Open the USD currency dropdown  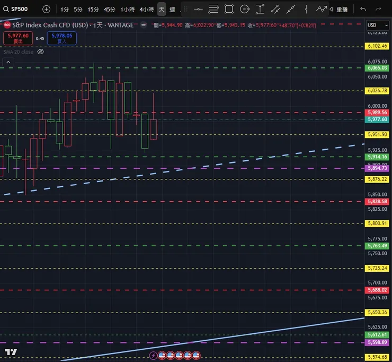pyautogui.click(x=378, y=25)
